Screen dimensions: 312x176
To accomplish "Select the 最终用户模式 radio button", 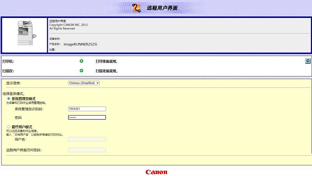I will 9,127.
